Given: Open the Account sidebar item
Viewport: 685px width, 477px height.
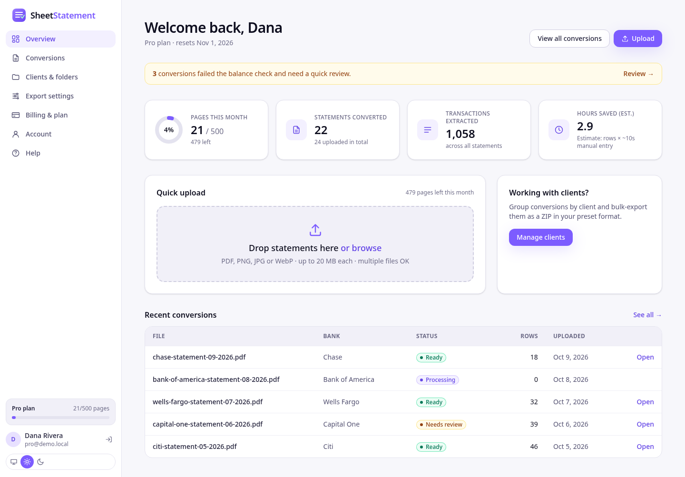Looking at the screenshot, I should pos(60,134).
